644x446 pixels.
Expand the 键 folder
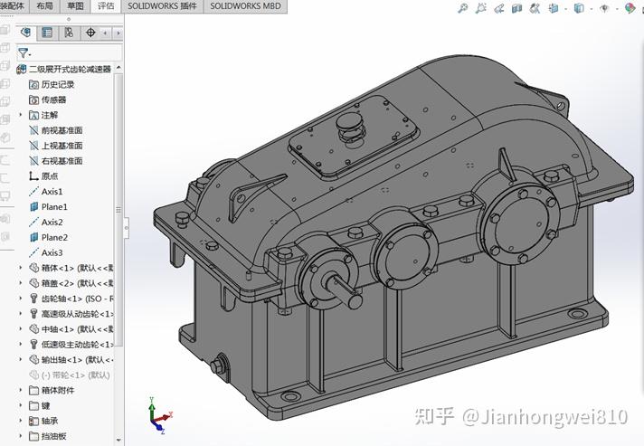pyautogui.click(x=21, y=405)
